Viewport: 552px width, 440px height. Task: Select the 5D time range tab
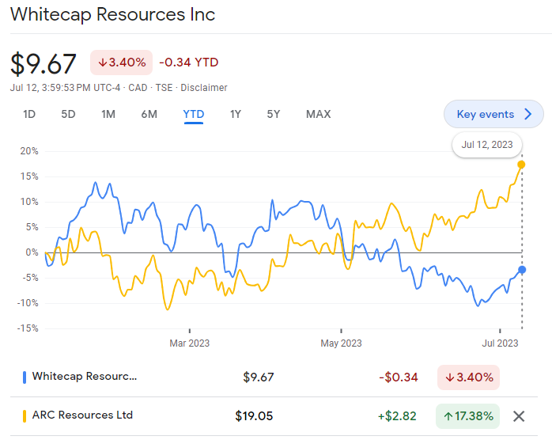coord(68,114)
